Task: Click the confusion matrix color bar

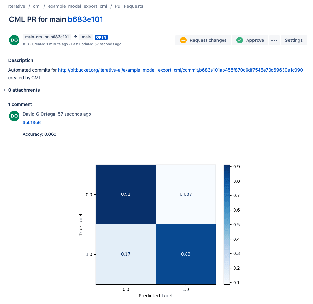Action: pyautogui.click(x=227, y=224)
